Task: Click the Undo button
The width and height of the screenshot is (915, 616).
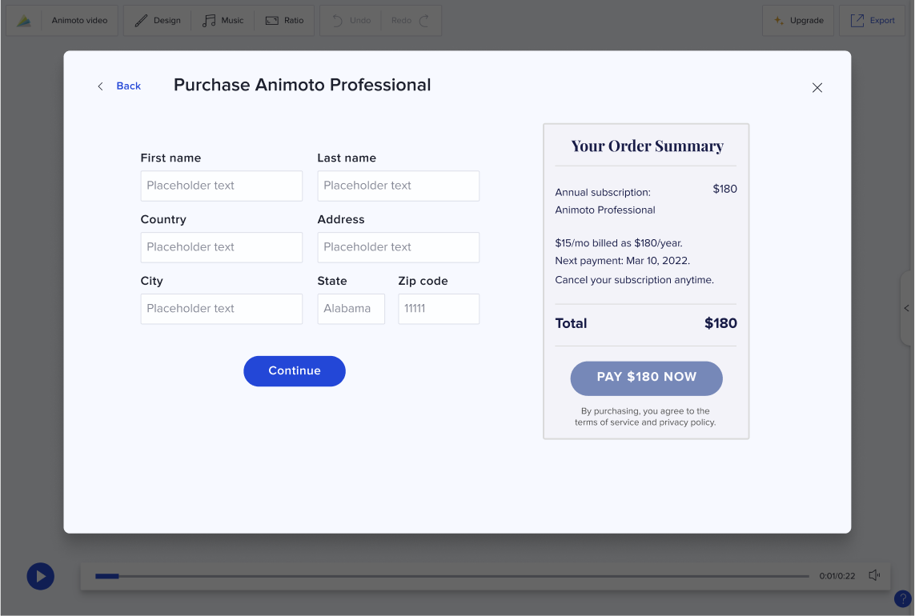Action: [351, 21]
